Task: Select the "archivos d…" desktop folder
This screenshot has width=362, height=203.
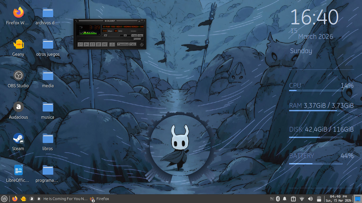Action: (48, 15)
